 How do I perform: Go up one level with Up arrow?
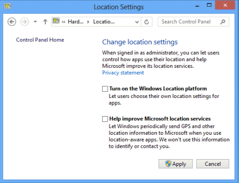(x=45, y=22)
